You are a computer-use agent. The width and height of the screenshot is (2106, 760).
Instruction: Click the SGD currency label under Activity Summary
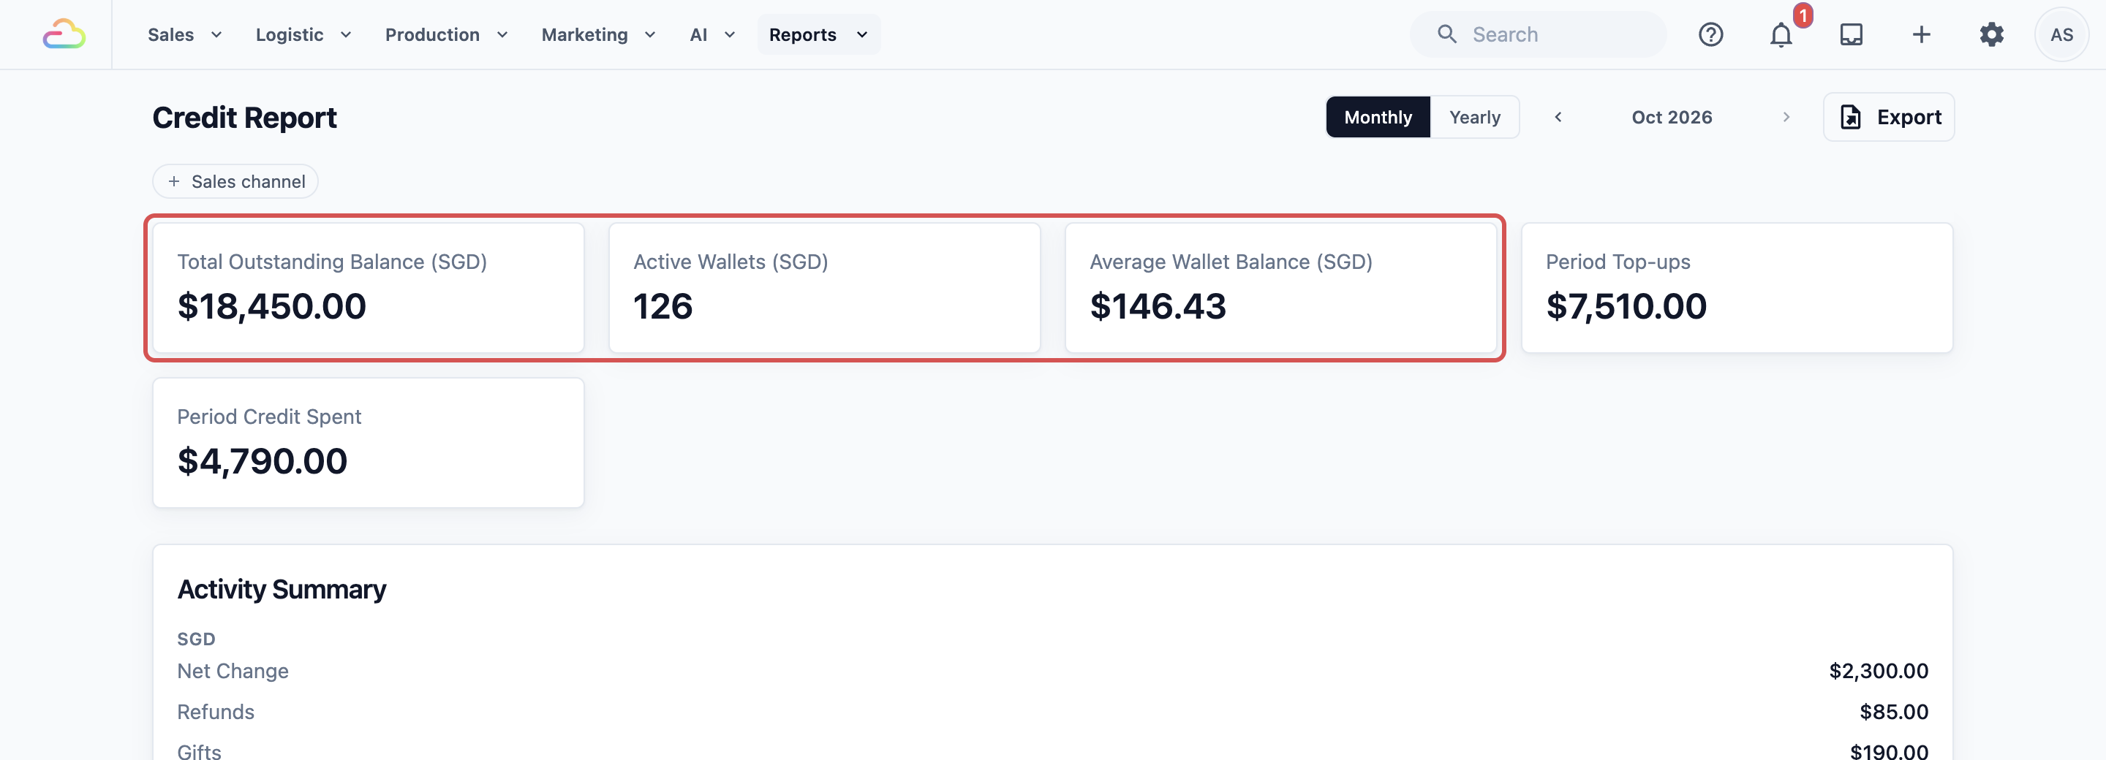point(196,639)
